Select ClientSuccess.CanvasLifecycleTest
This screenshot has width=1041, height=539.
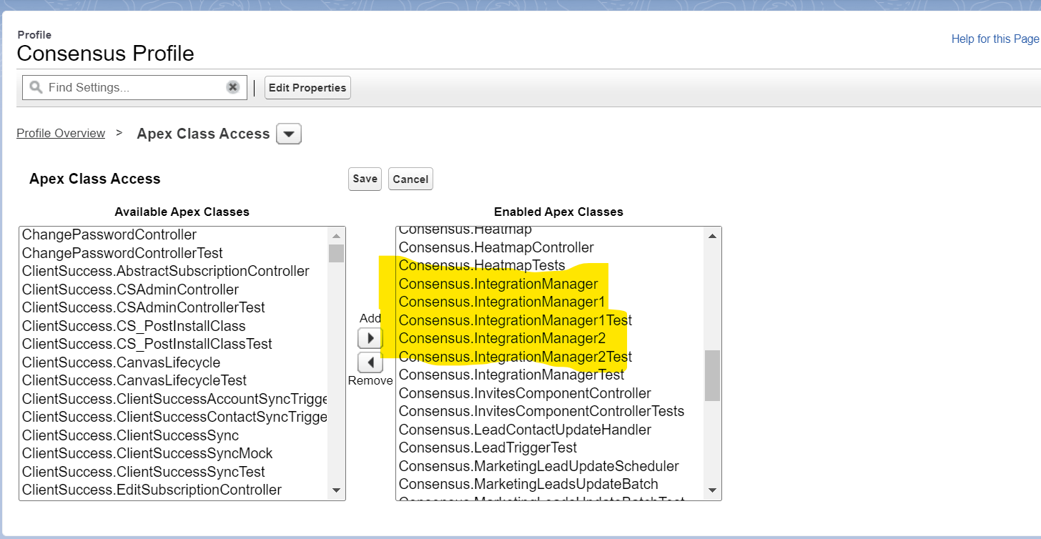(173, 380)
